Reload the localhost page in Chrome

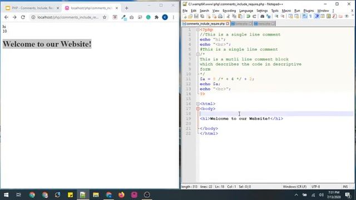[x=23, y=17]
